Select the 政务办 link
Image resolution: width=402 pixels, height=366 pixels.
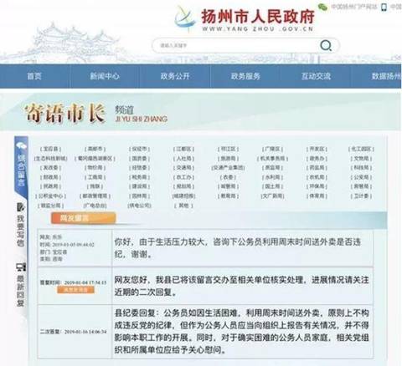click(317, 159)
